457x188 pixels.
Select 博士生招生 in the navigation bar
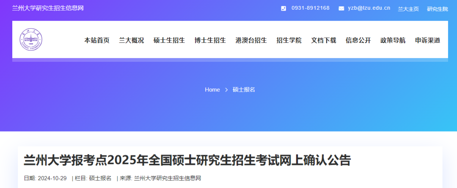(x=210, y=41)
